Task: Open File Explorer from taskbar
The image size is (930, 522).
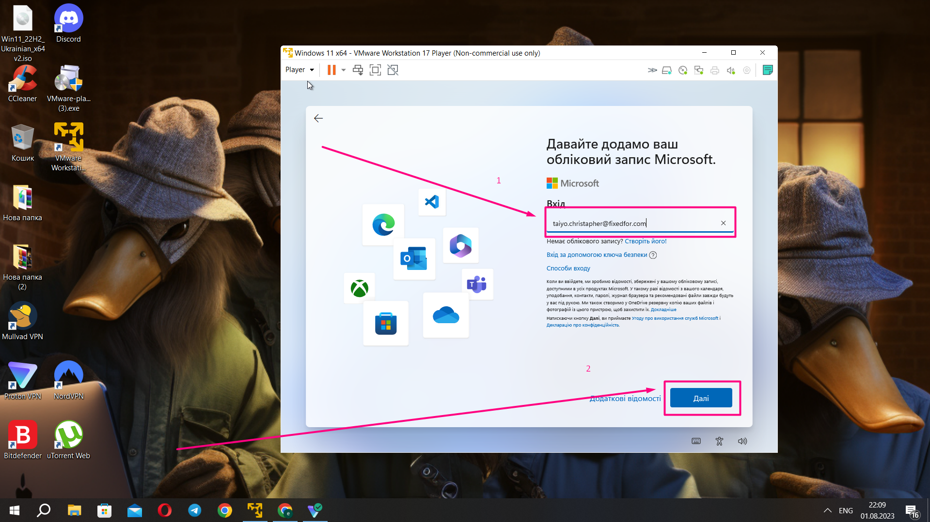Action: pos(74,510)
